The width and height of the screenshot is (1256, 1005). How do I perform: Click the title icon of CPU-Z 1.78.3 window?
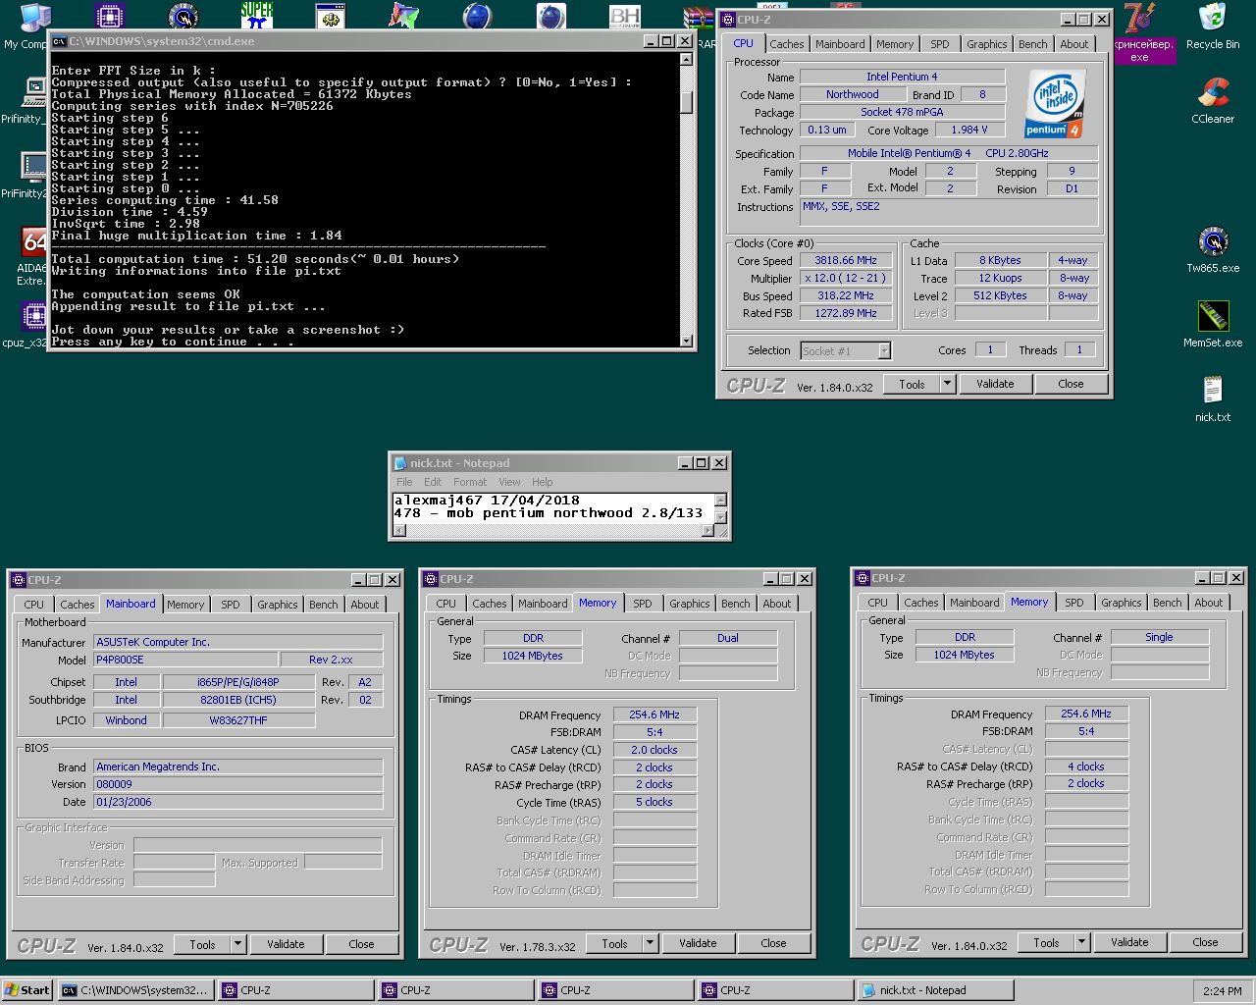pos(430,579)
